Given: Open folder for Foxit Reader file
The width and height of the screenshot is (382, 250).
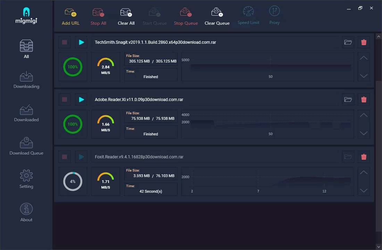Looking at the screenshot, I should [x=348, y=157].
